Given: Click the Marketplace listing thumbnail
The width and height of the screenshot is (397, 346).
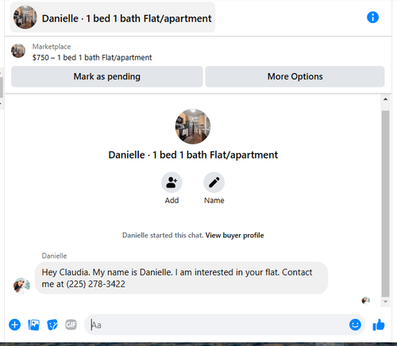Looking at the screenshot, I should (x=18, y=51).
